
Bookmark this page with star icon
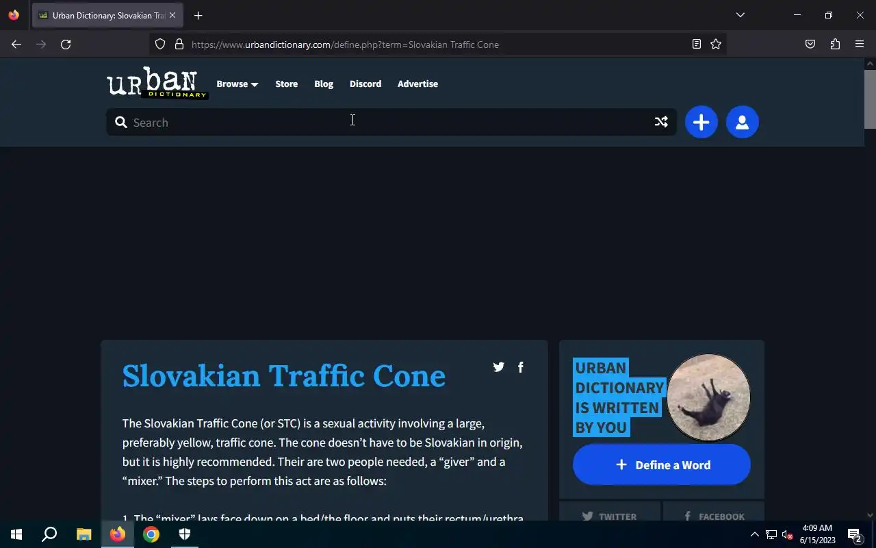coord(716,45)
